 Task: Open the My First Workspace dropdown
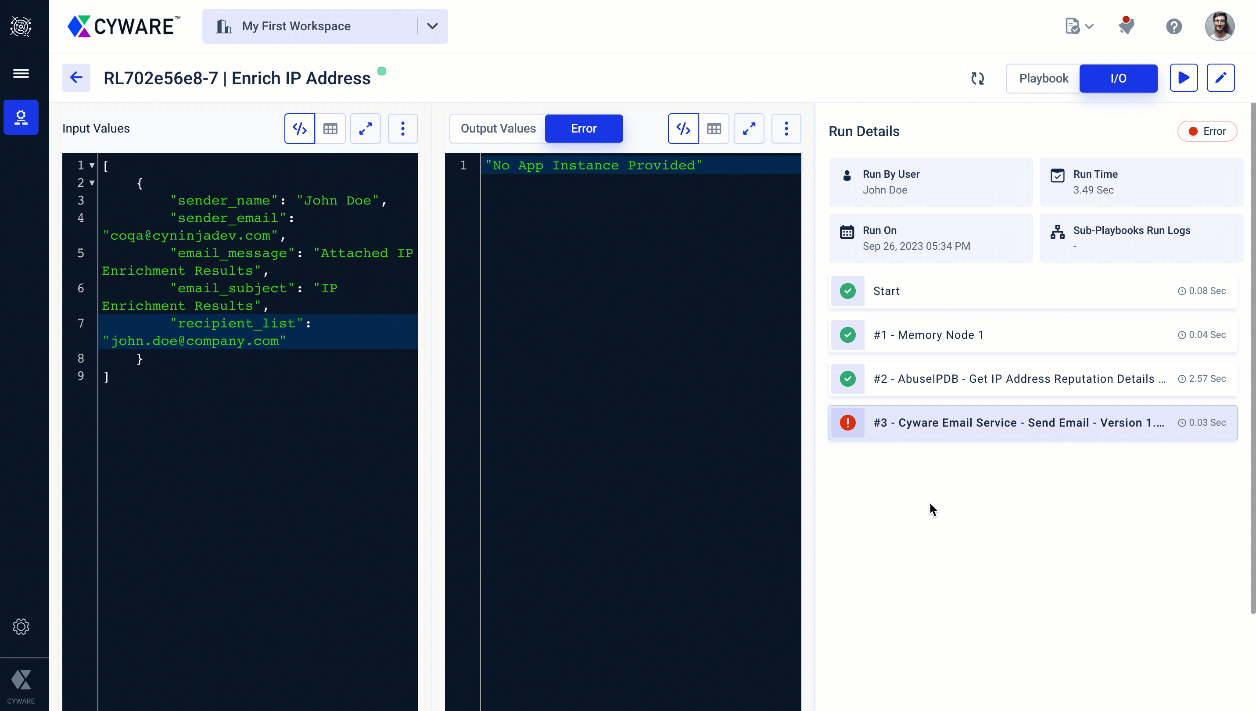point(432,26)
